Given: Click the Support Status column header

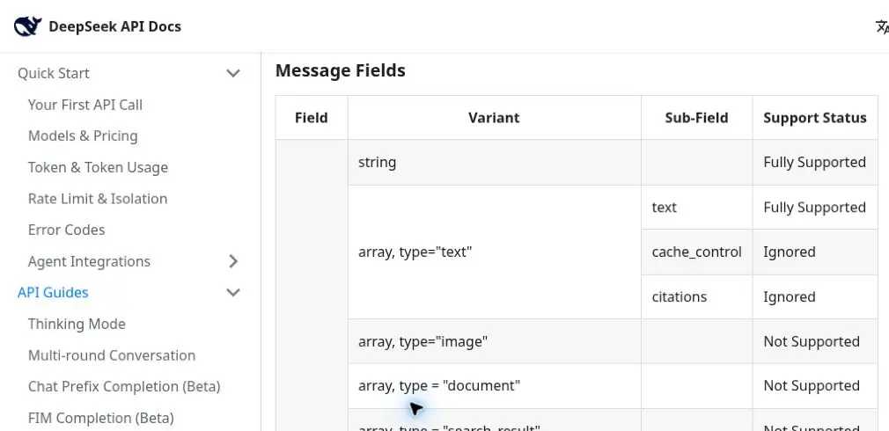Looking at the screenshot, I should click(x=815, y=118).
